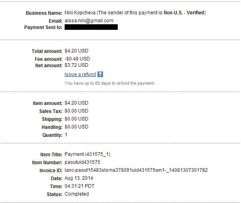Click the Shipping value $0.00 USD

(77, 119)
